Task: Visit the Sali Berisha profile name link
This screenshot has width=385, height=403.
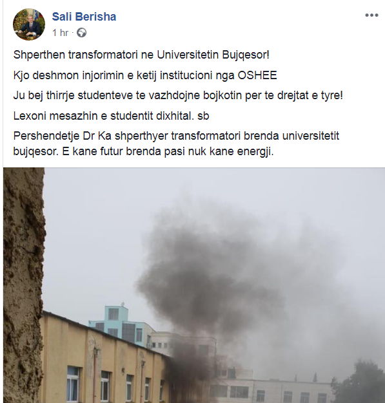Action: tap(84, 17)
